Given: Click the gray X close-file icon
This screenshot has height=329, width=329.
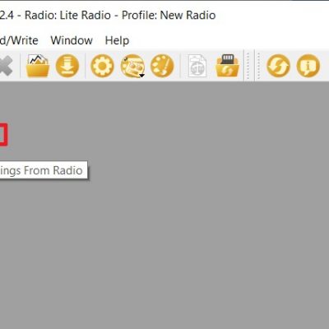Looking at the screenshot, I should pyautogui.click(x=6, y=66).
